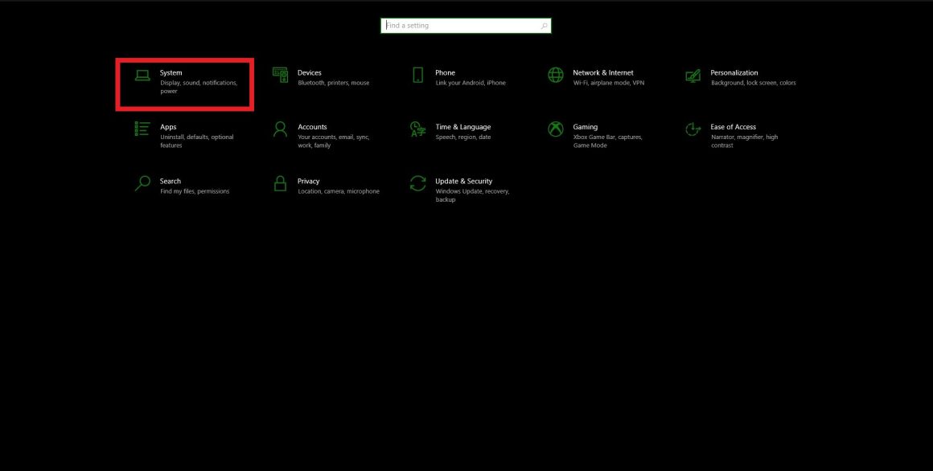
Task: Click 'Location, camera, microphone' text
Action: click(339, 191)
